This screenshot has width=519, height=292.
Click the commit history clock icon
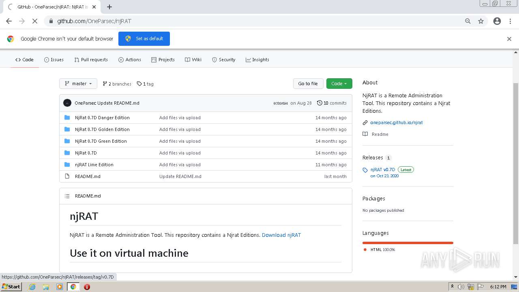[x=320, y=103]
